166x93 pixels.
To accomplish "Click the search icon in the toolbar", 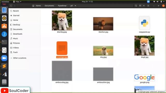I will coord(136,6).
